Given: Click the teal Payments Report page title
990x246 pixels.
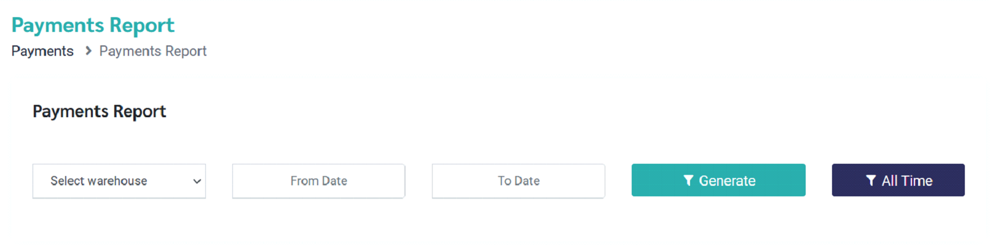Looking at the screenshot, I should 93,25.
